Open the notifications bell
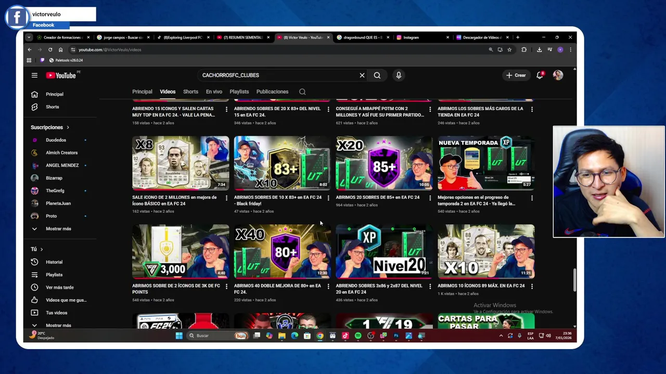The height and width of the screenshot is (374, 666). 540,75
